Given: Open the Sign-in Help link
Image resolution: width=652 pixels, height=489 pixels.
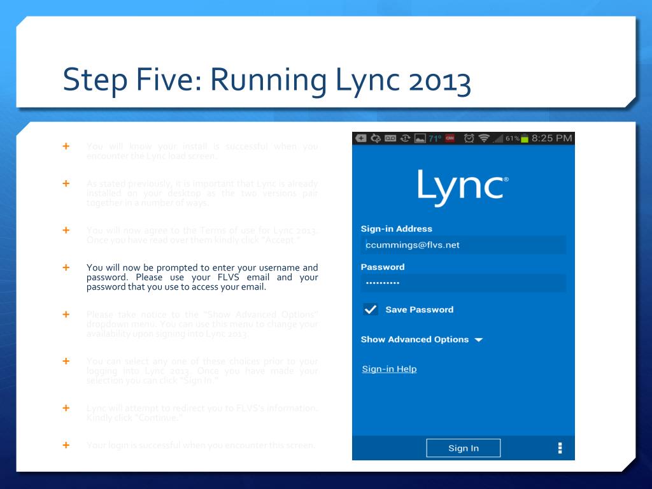Looking at the screenshot, I should [389, 369].
